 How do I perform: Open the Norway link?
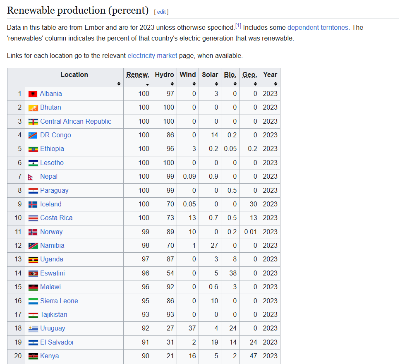pyautogui.click(x=51, y=232)
